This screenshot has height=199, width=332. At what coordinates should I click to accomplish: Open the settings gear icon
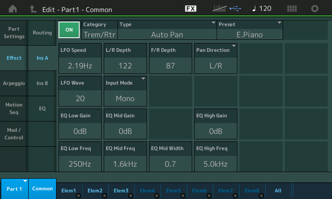(x=315, y=9)
